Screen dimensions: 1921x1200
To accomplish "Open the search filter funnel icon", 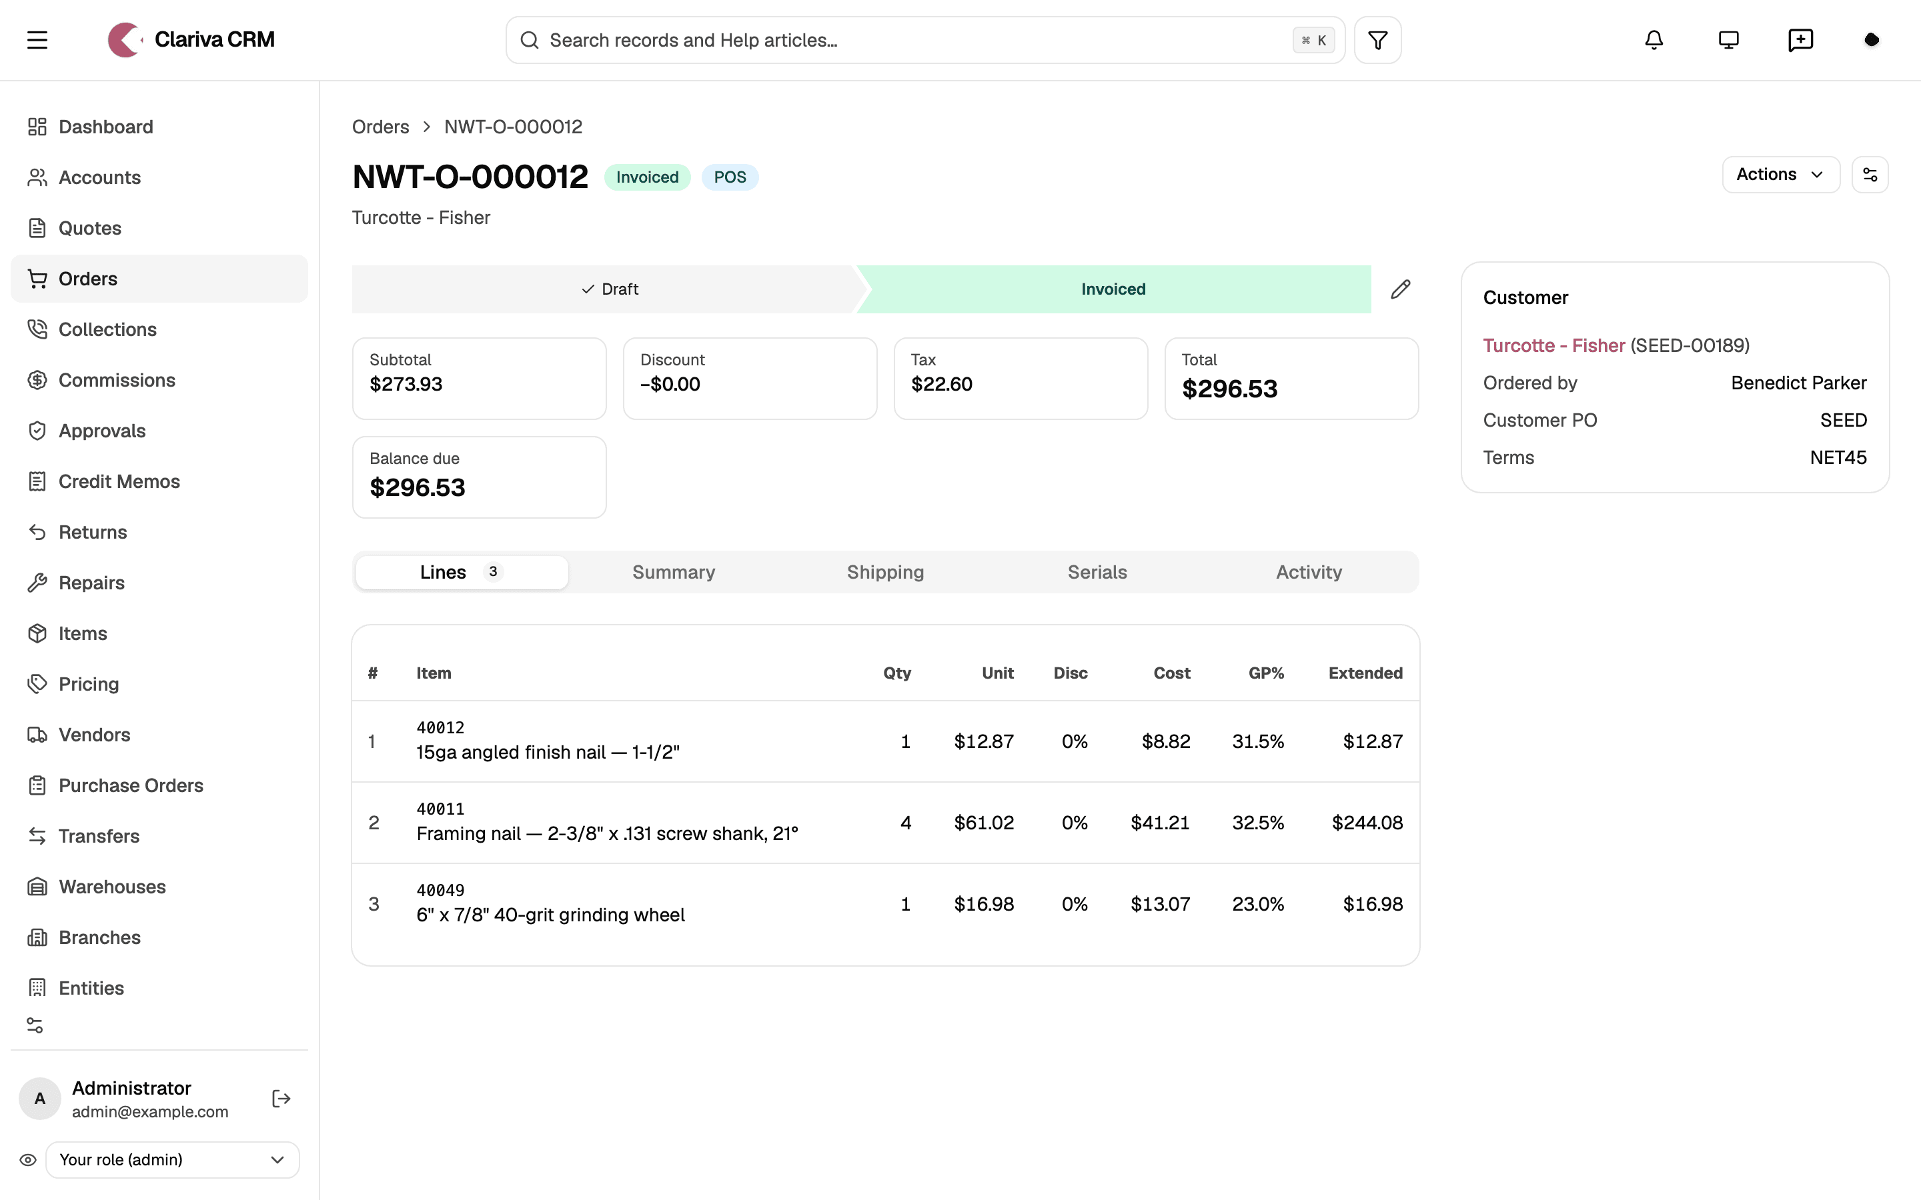I will point(1377,40).
